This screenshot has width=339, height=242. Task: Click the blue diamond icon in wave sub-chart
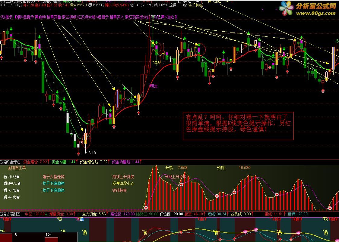point(82,219)
